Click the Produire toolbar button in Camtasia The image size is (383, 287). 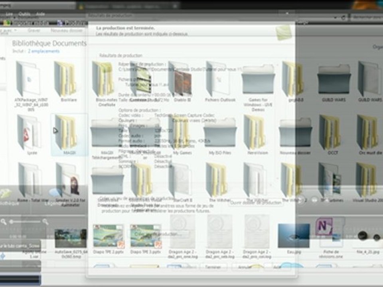click(x=72, y=23)
